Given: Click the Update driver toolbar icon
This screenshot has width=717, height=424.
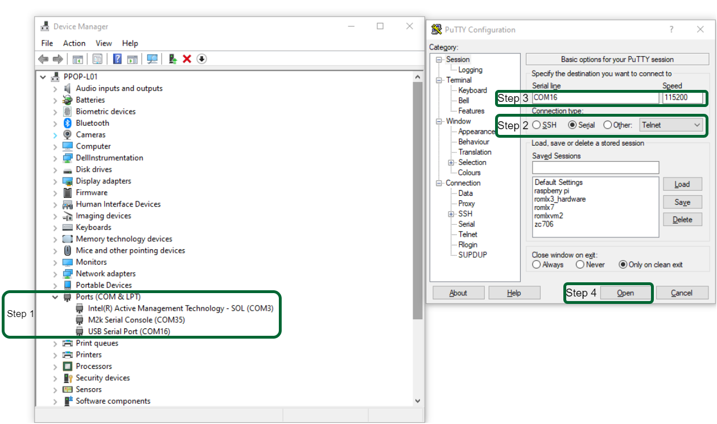Looking at the screenshot, I should (173, 59).
